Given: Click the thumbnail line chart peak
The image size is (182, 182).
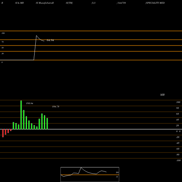Looking at the screenshot, I should point(81,167).
